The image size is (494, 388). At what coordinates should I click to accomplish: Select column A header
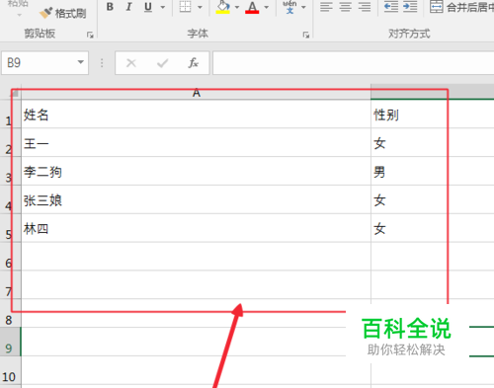tap(197, 93)
